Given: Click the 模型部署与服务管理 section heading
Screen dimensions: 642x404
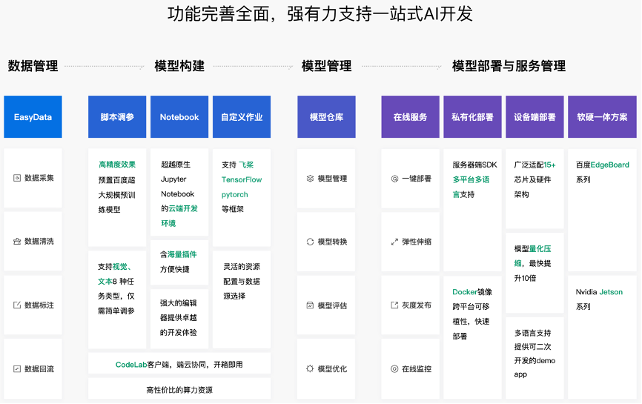Looking at the screenshot, I should [509, 66].
